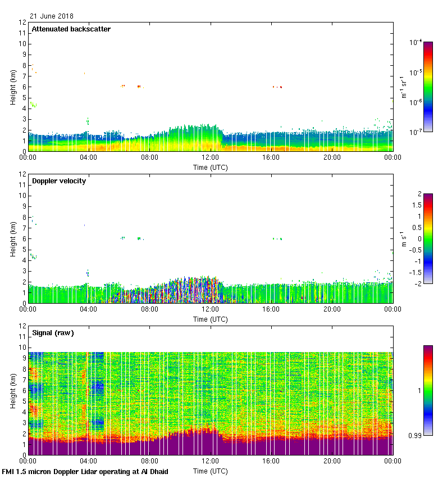This screenshot has width=438, height=478.
Task: Click the Height (km) axis label of raw signal plot
Action: 12,390
